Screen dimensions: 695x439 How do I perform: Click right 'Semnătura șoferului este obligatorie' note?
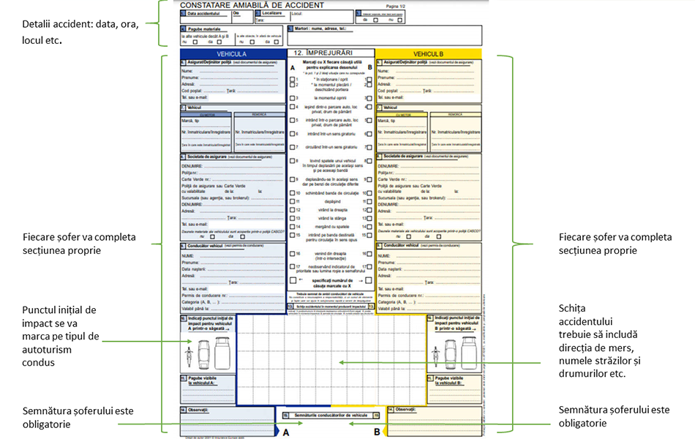(614, 416)
